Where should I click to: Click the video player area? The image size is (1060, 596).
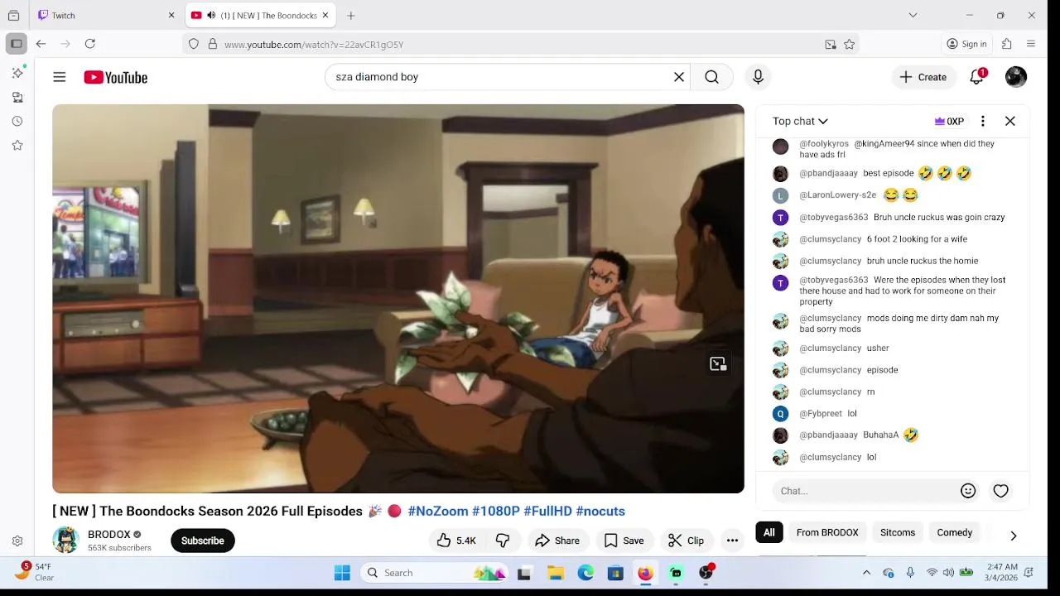coord(398,299)
